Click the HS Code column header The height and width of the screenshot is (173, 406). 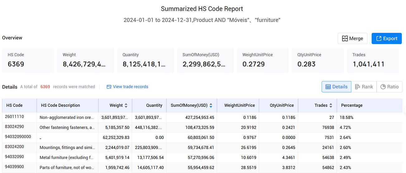pyautogui.click(x=19, y=105)
